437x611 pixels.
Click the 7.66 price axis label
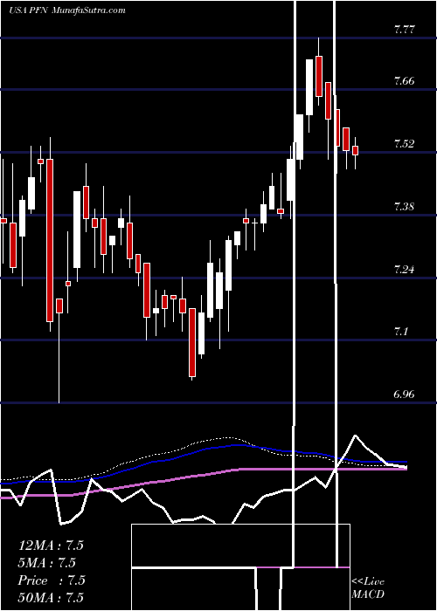(x=404, y=81)
